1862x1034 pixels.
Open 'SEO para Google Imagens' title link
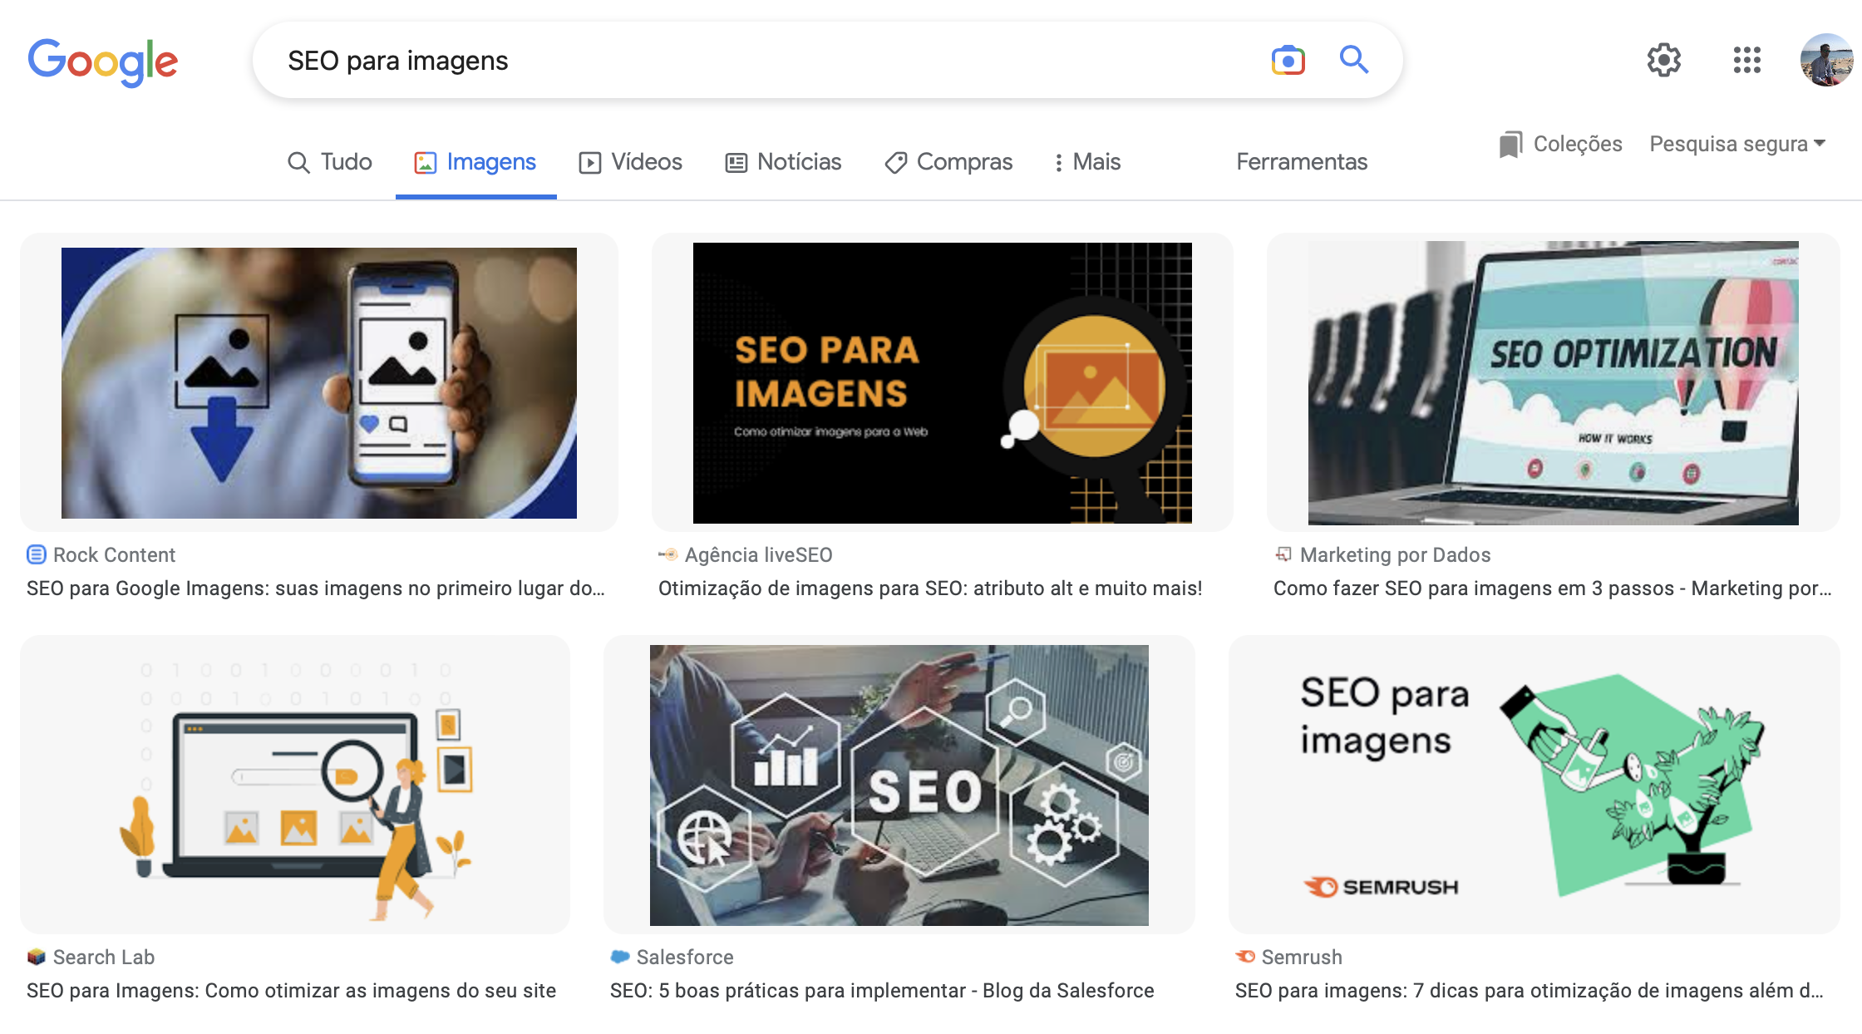point(316,588)
